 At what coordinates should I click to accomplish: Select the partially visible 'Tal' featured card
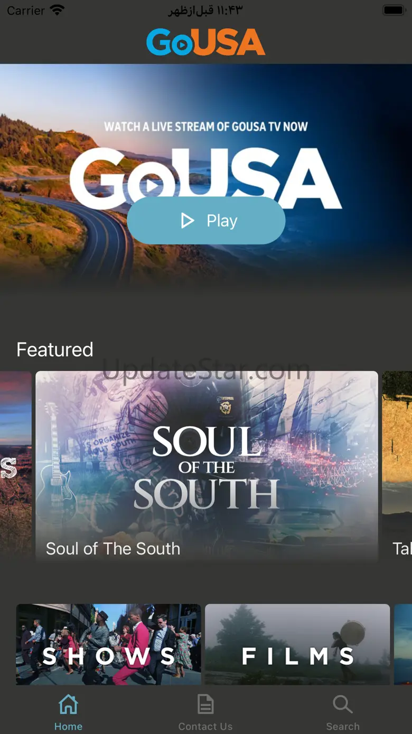point(397,466)
